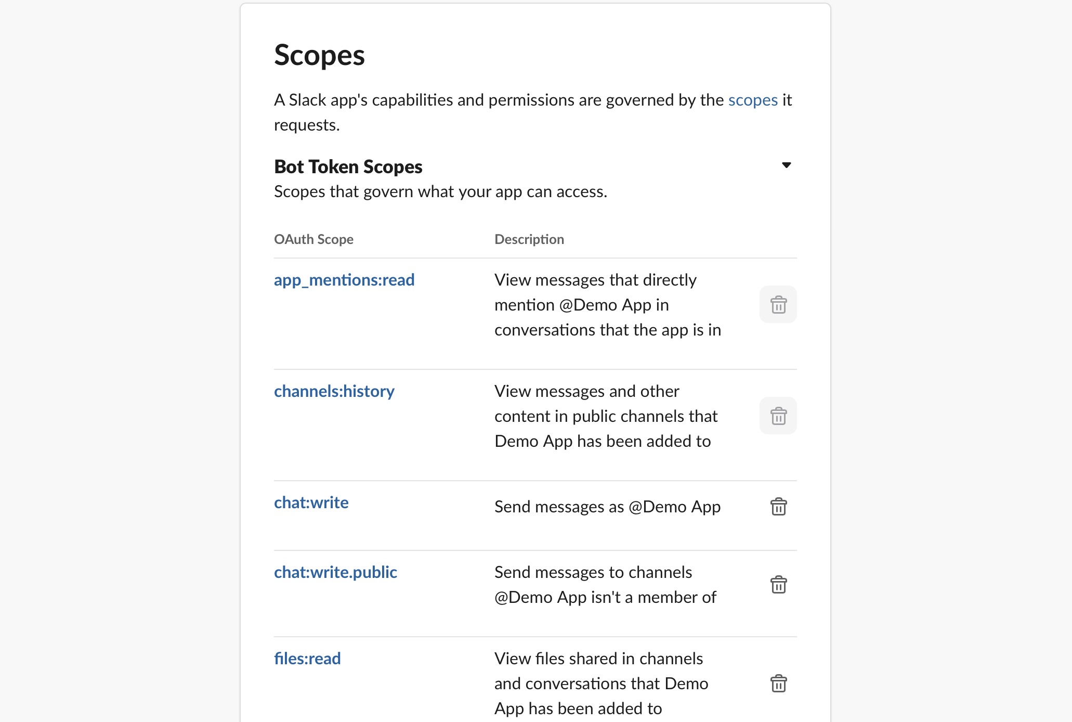Click the Description column header
Image resolution: width=1072 pixels, height=722 pixels.
529,239
